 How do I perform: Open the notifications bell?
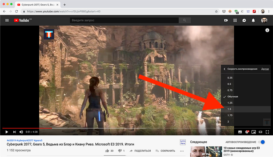pos(253,20)
